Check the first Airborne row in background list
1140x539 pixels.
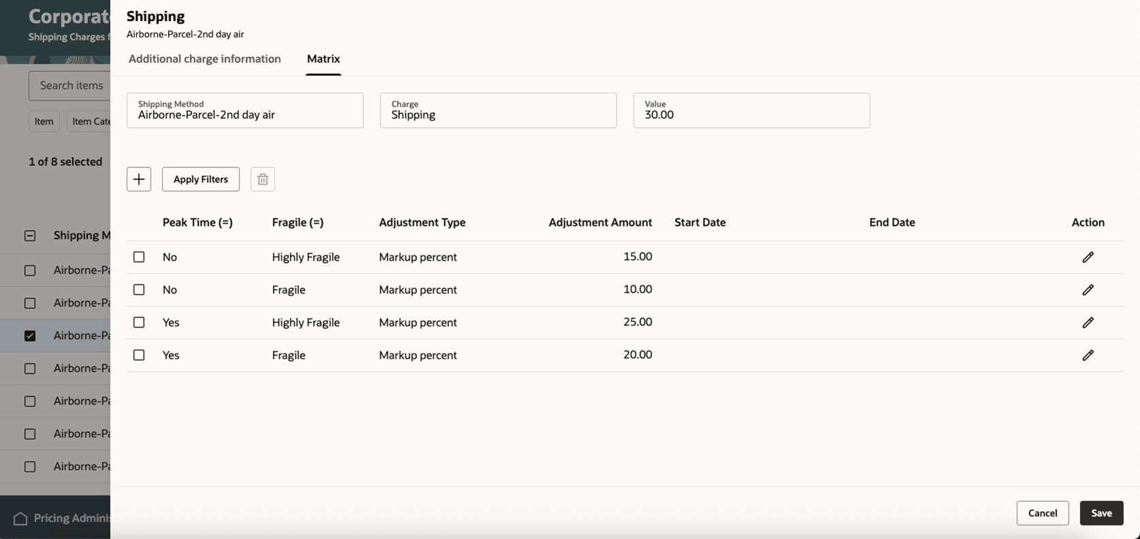pos(30,270)
